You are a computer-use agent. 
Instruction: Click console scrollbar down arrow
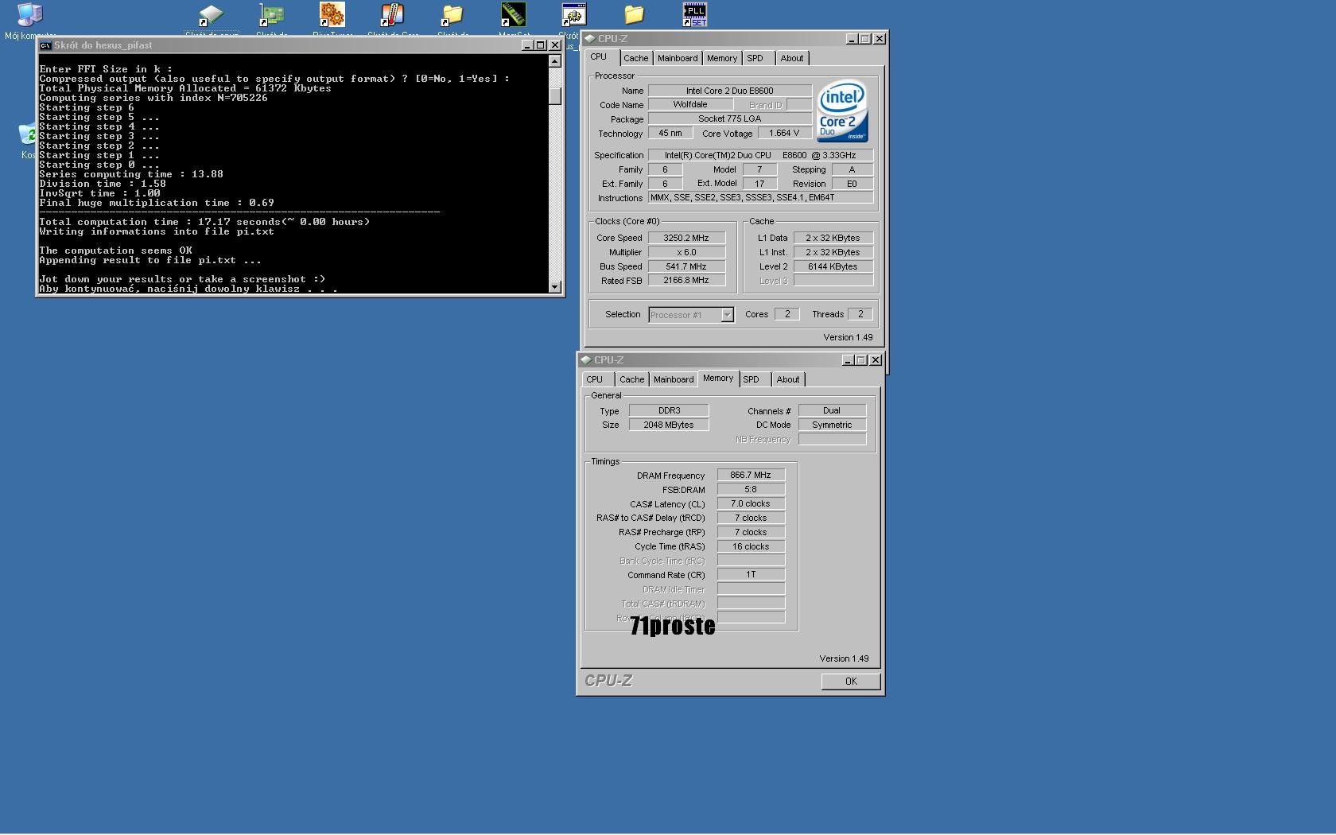coord(555,287)
